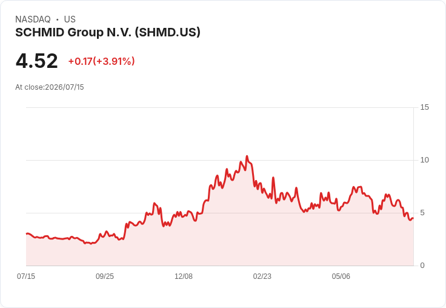Viewport: 446px width, 308px height.
Task: Click the chart's highest price peak
Action: pos(247,156)
